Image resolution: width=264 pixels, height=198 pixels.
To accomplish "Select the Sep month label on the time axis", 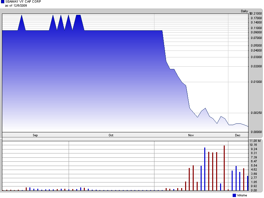I will coord(35,135).
